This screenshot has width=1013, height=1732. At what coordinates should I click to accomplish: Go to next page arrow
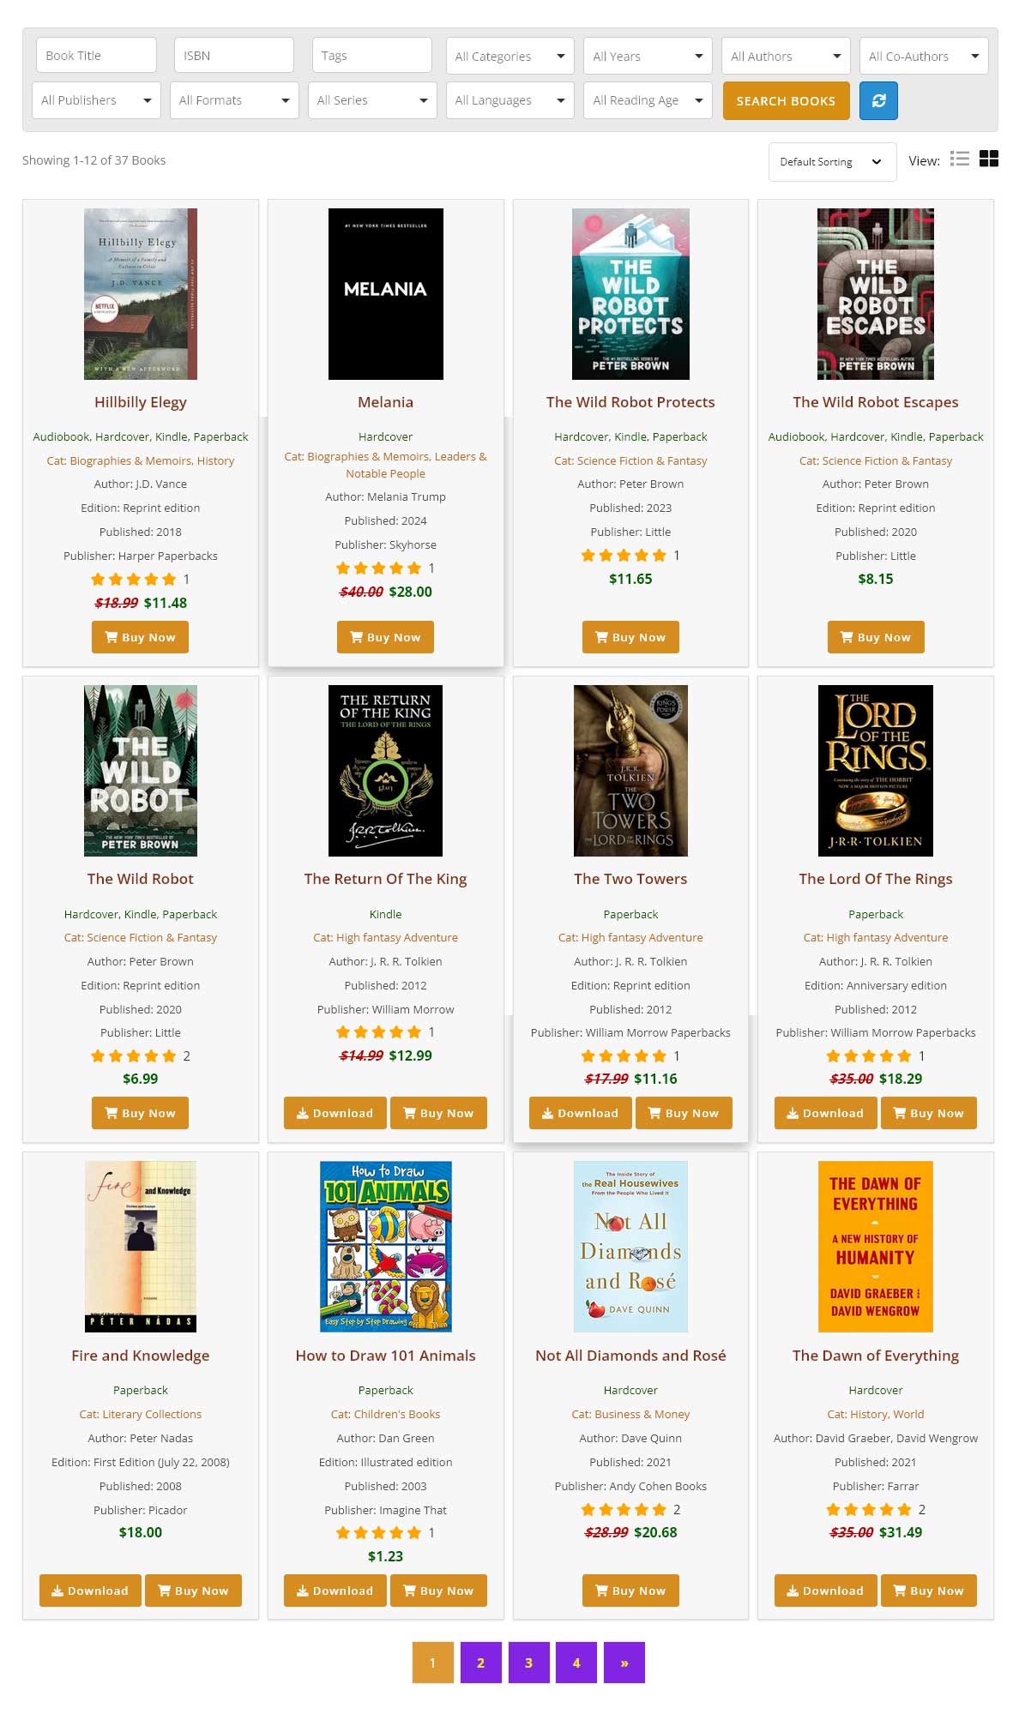624,1663
